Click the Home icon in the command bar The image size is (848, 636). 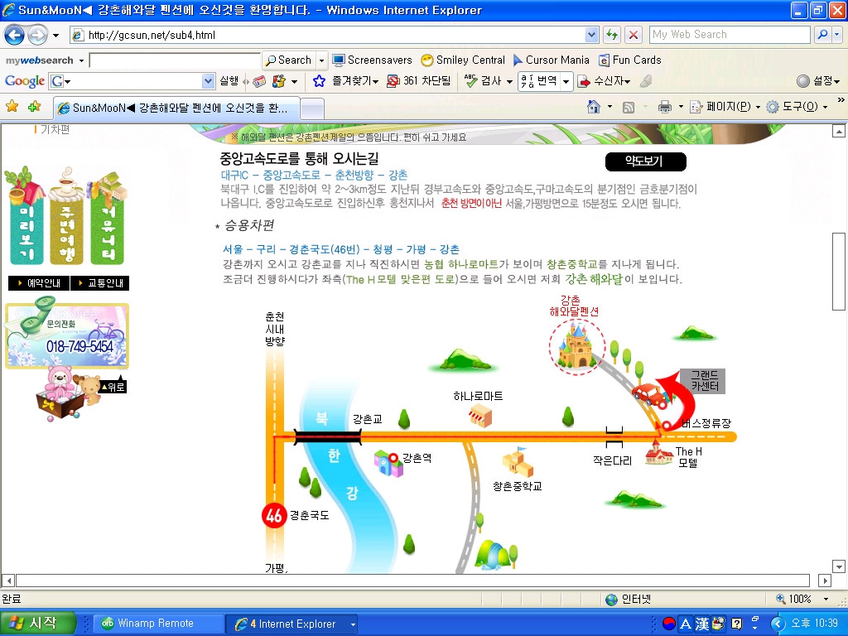click(593, 107)
